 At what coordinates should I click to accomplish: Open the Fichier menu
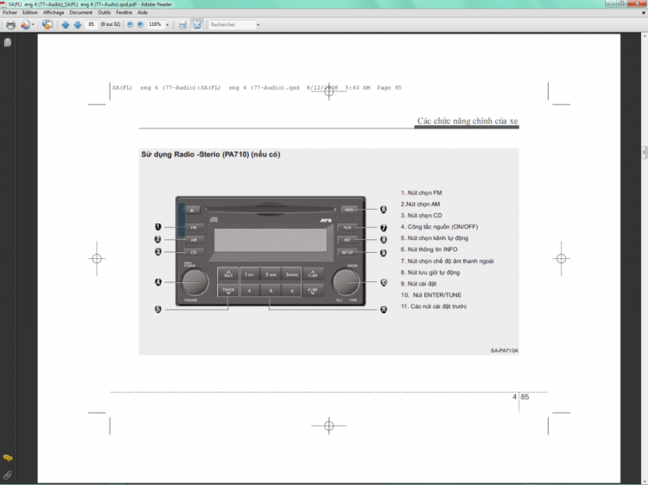(x=10, y=13)
